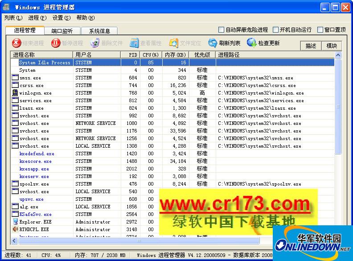Click the Refresh List (刷新列表) icon
The image size is (353, 261).
coord(213,43)
